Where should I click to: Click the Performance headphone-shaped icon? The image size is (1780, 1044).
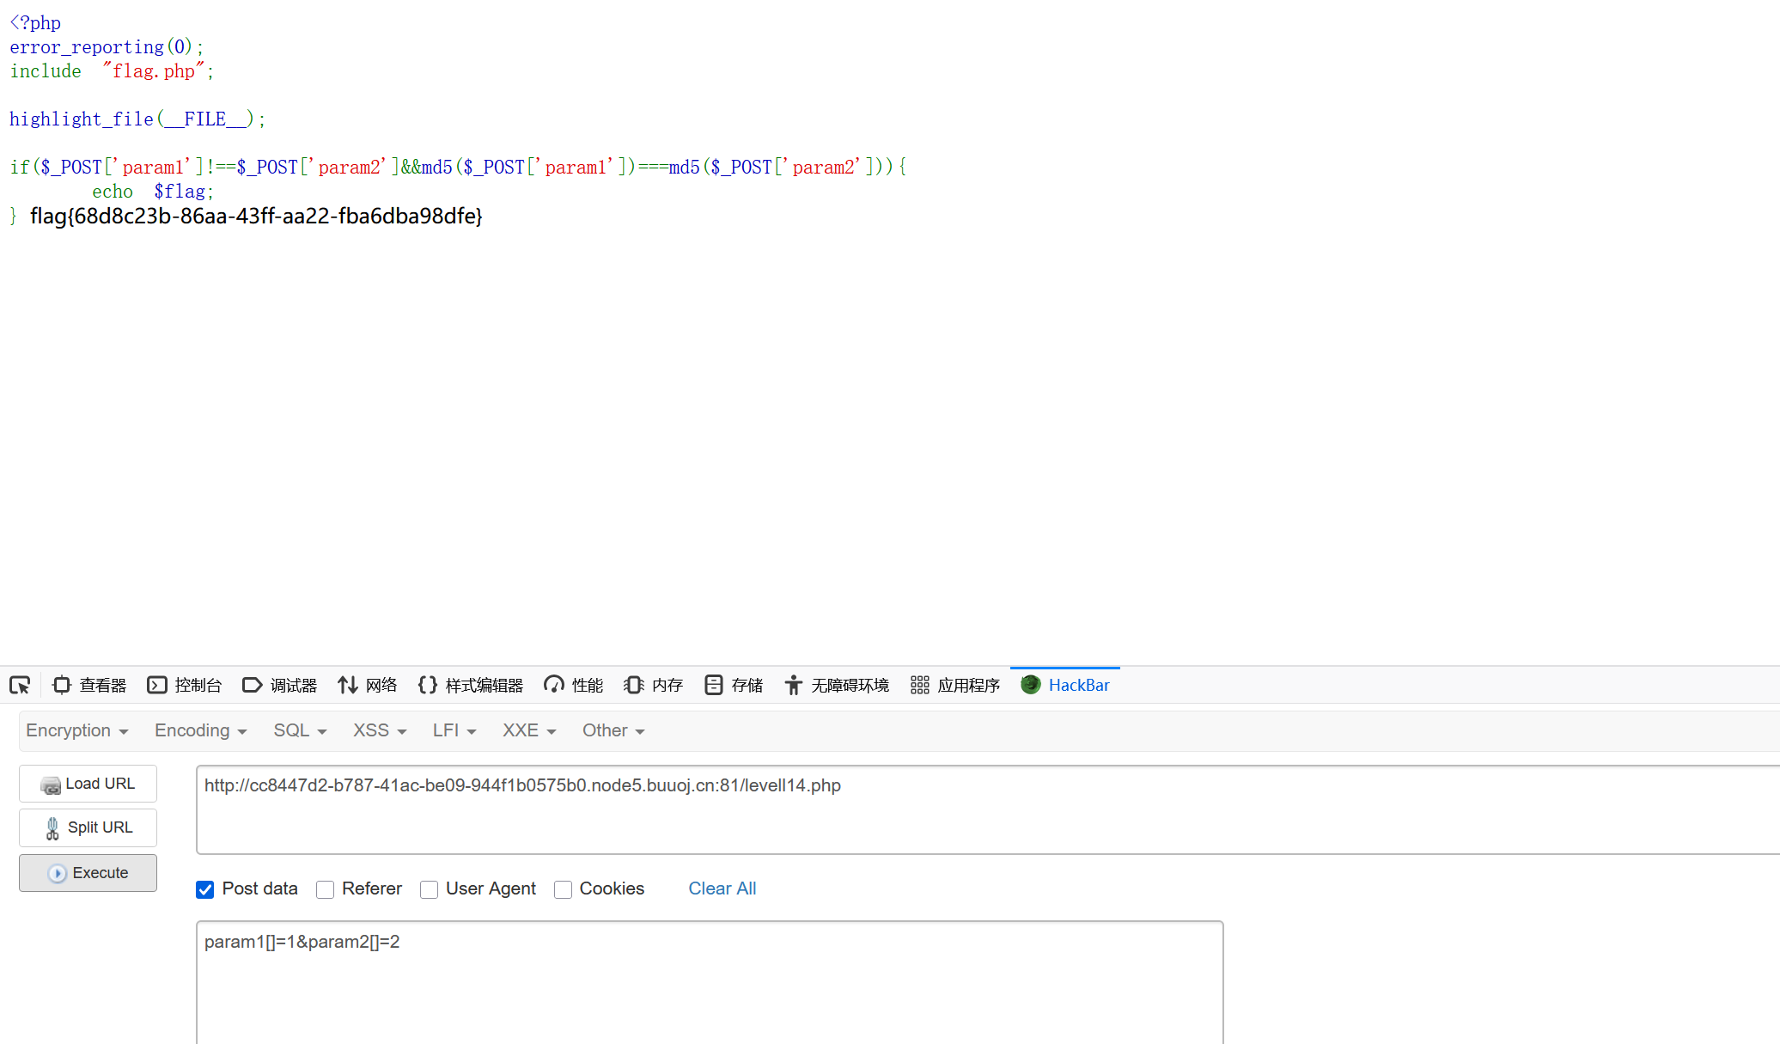554,685
